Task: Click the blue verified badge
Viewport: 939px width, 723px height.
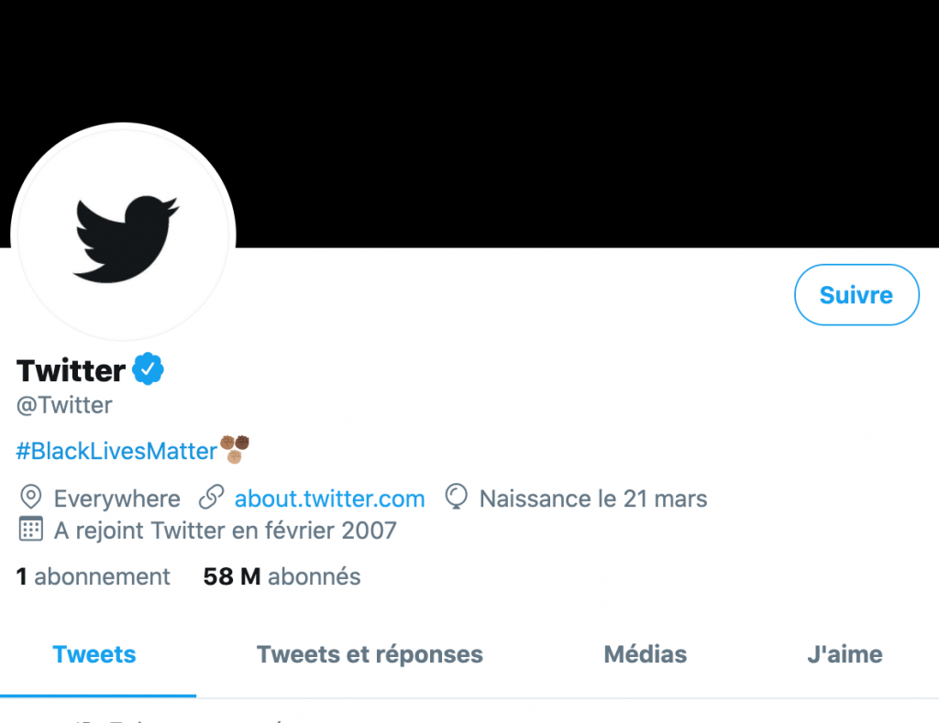Action: 149,370
